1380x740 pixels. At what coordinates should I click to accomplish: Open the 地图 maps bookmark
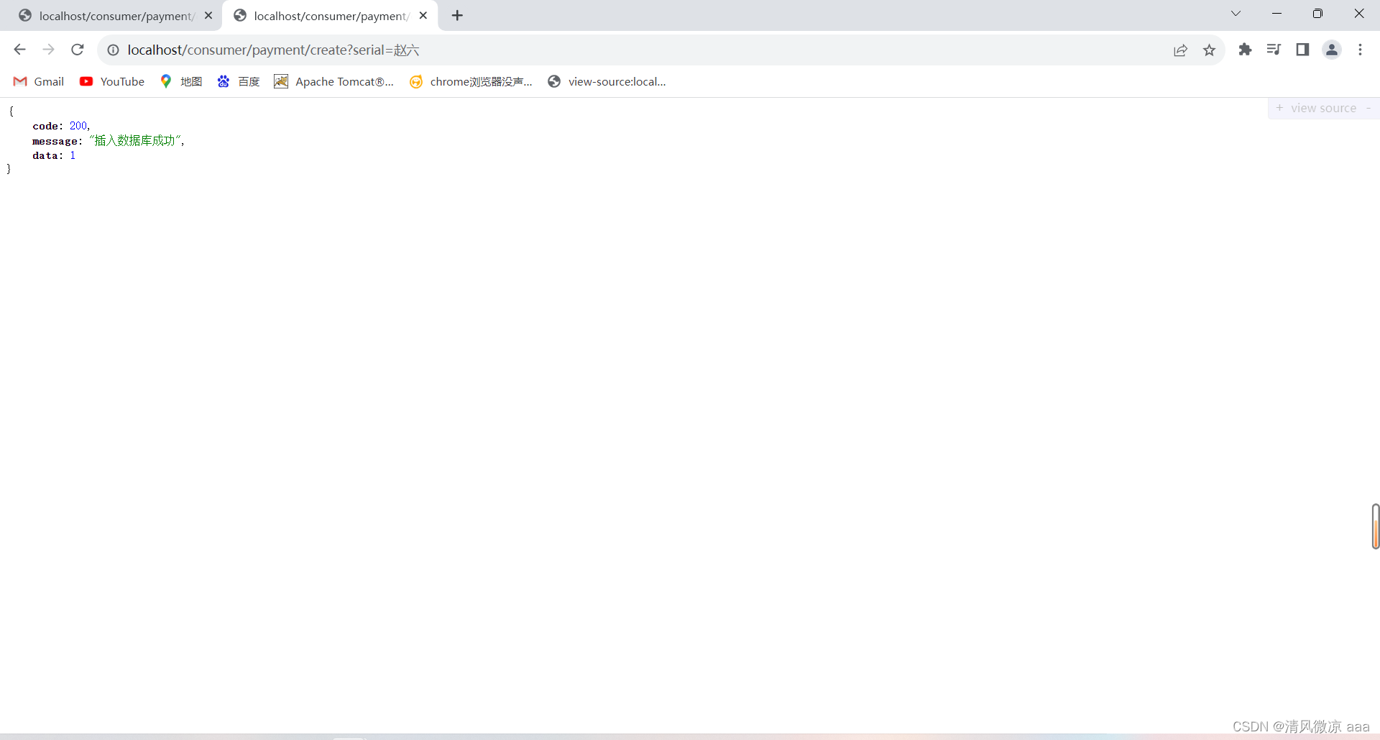[x=181, y=81]
